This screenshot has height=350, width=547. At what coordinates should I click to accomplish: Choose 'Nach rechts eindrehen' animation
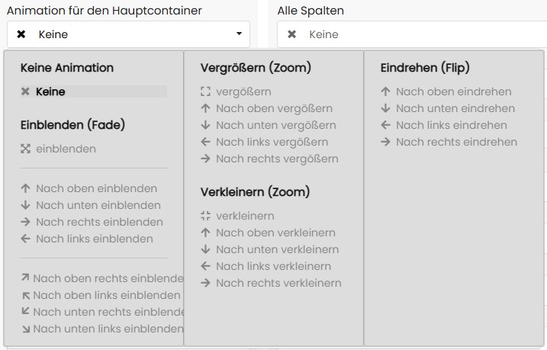tap(456, 142)
